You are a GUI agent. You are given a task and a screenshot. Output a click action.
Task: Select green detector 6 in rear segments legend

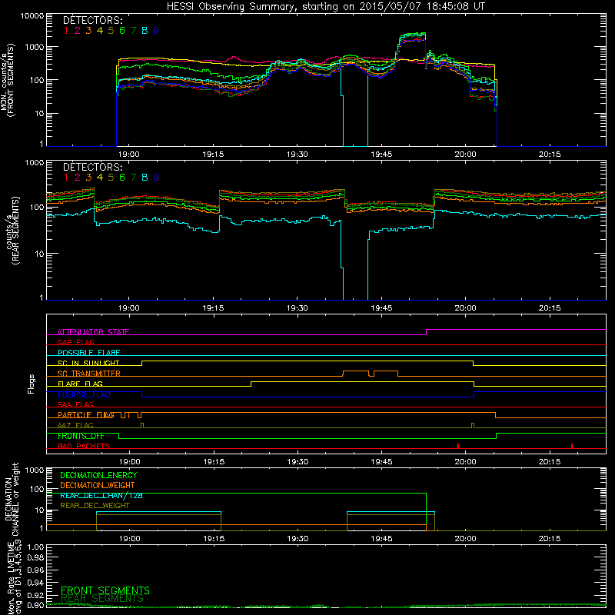coord(122,178)
